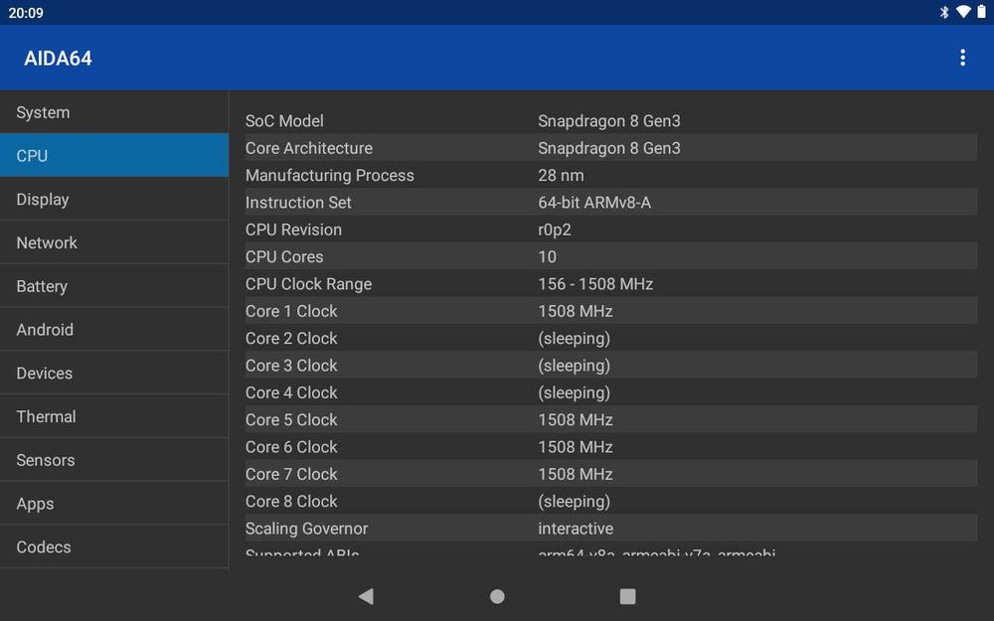The width and height of the screenshot is (994, 621).
Task: Click the Core 6 Clock MHz value
Action: pyautogui.click(x=575, y=447)
